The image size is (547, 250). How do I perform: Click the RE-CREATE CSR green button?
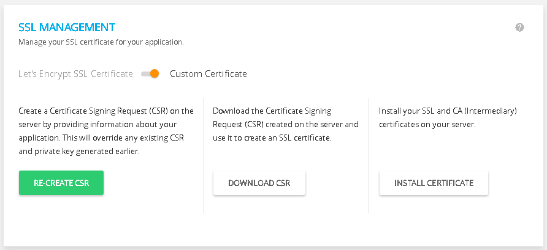click(x=61, y=183)
